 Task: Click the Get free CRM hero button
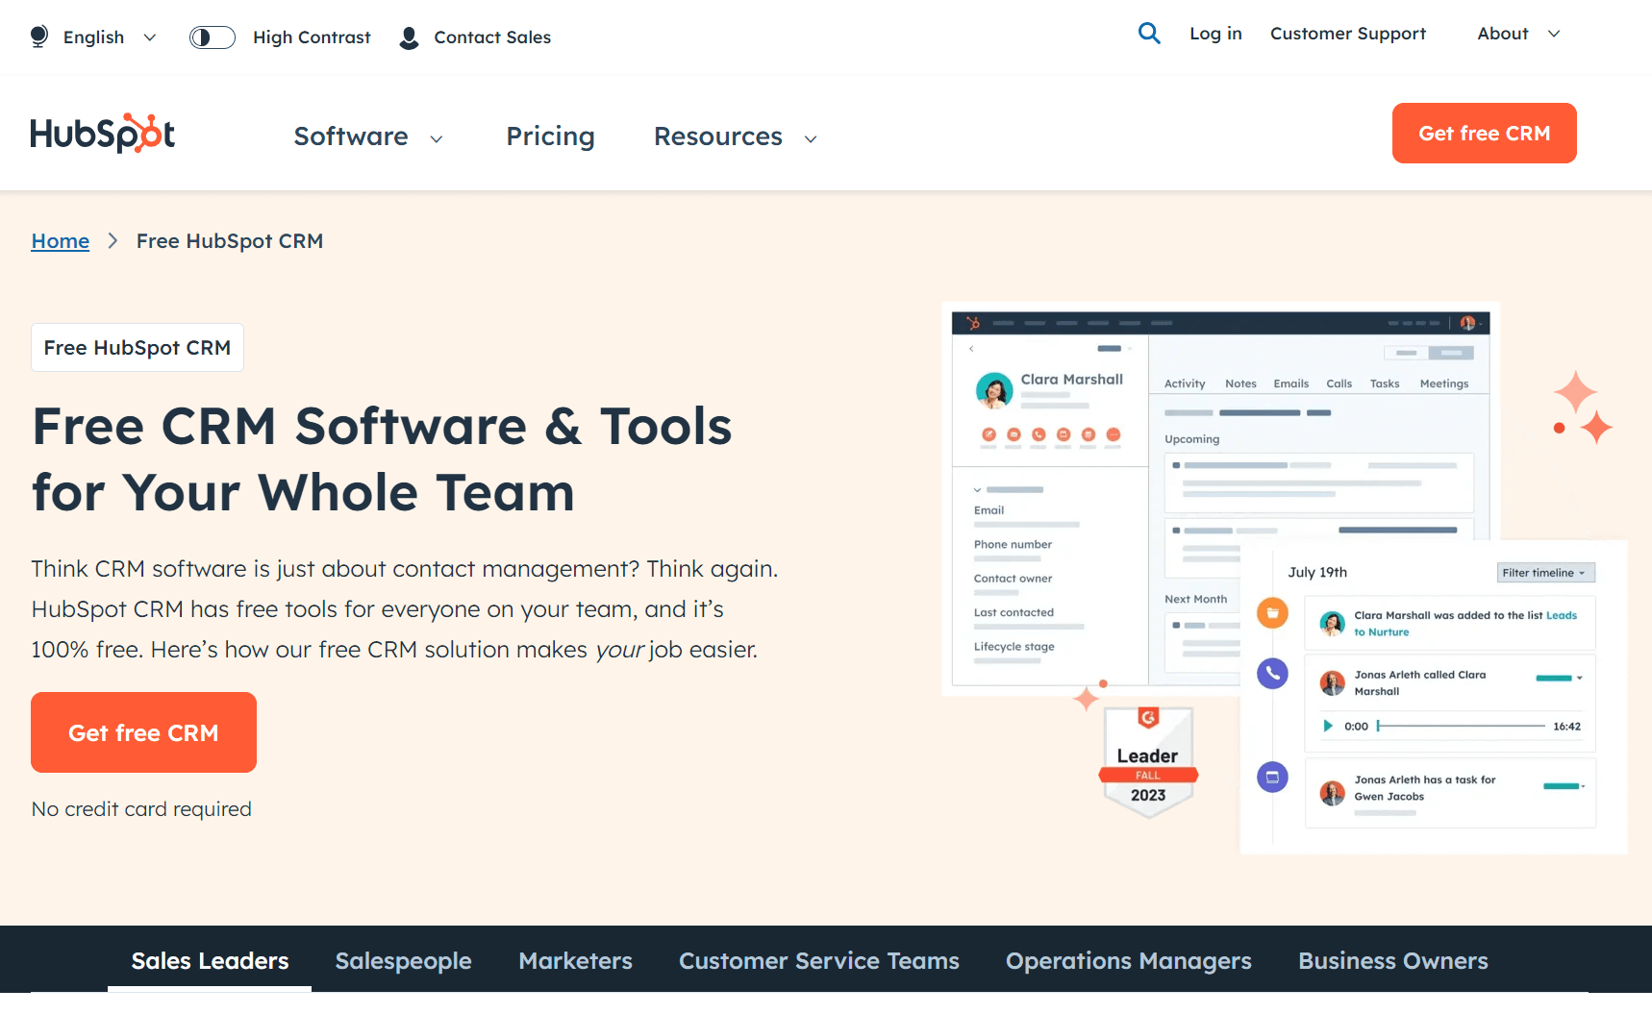click(x=143, y=732)
